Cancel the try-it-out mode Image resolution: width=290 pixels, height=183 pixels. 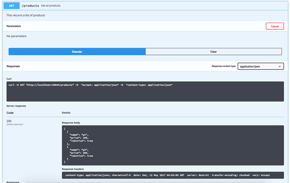275,26
